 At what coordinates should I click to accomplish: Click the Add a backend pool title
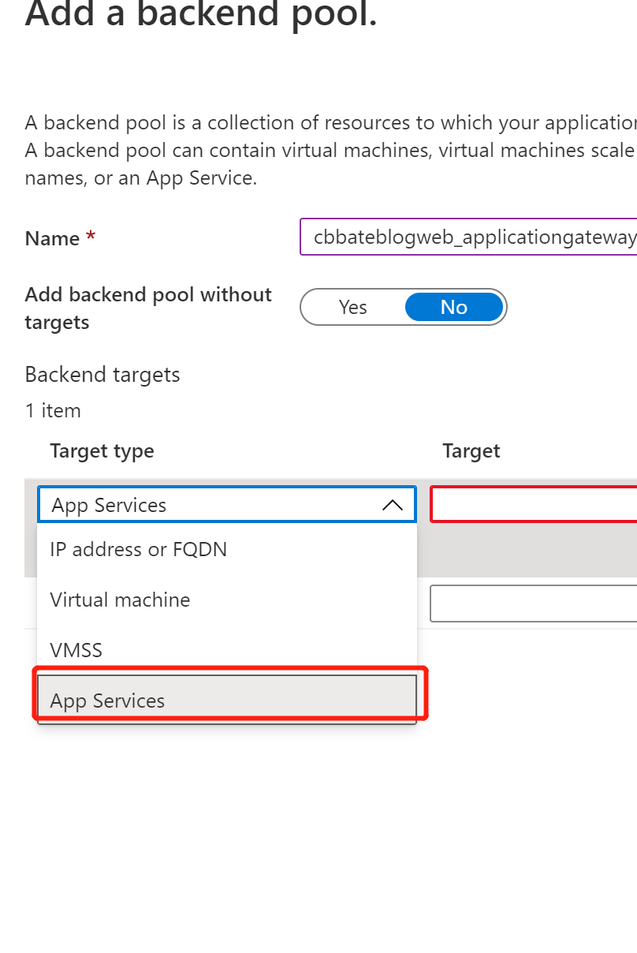click(201, 16)
